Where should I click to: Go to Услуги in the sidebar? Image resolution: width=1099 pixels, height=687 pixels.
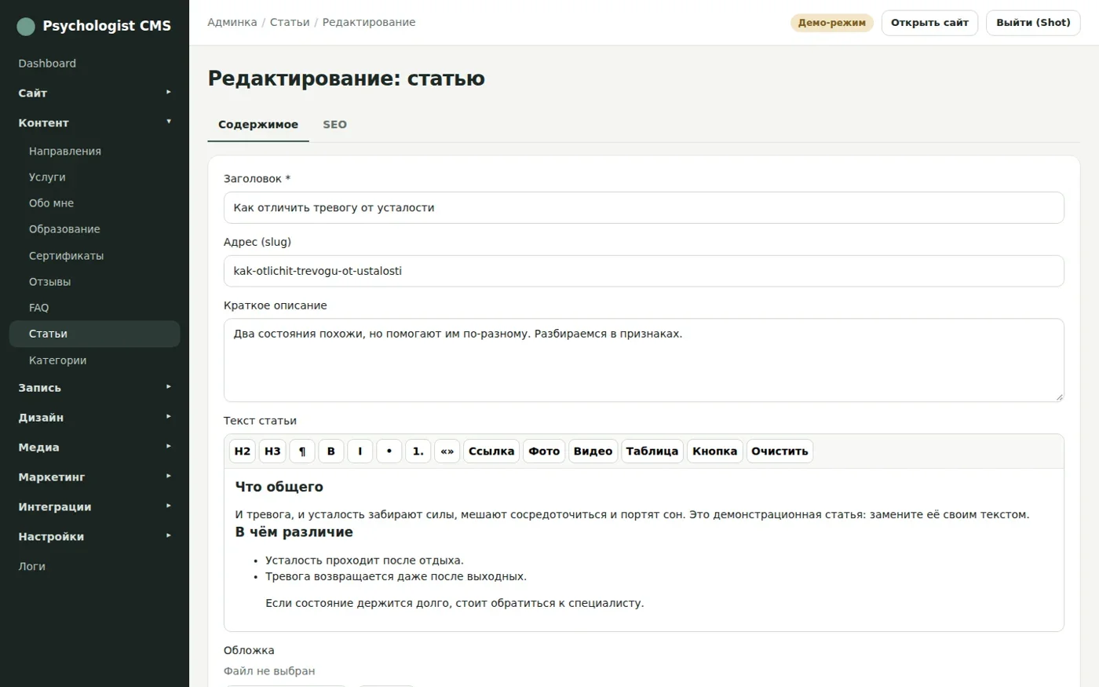pos(94,177)
